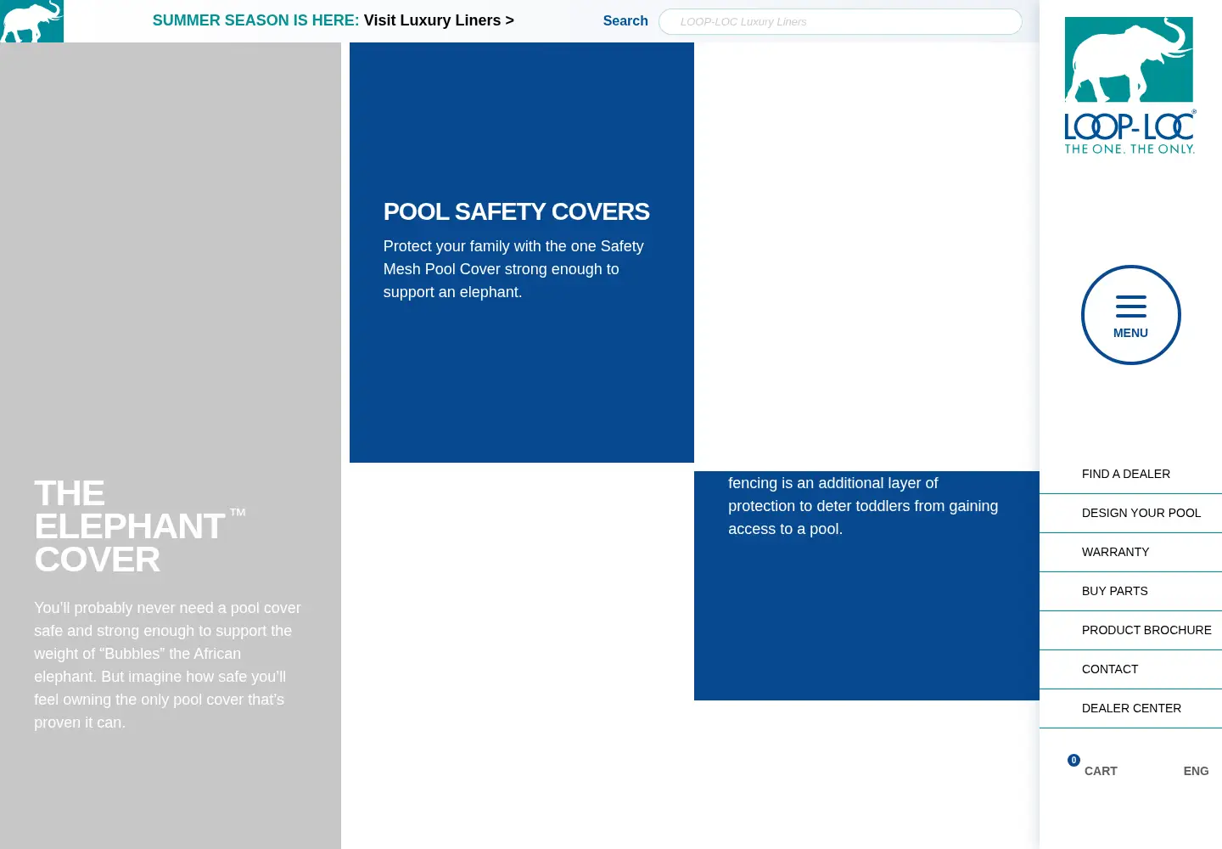The image size is (1222, 849).
Task: Follow the Visit Luxury Liners link
Action: [439, 20]
